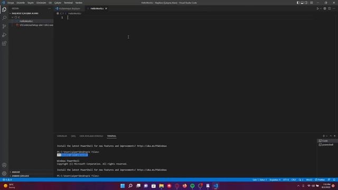This screenshot has height=190, width=338.
Task: Click the Run Code play button
Action: tap(317, 8)
